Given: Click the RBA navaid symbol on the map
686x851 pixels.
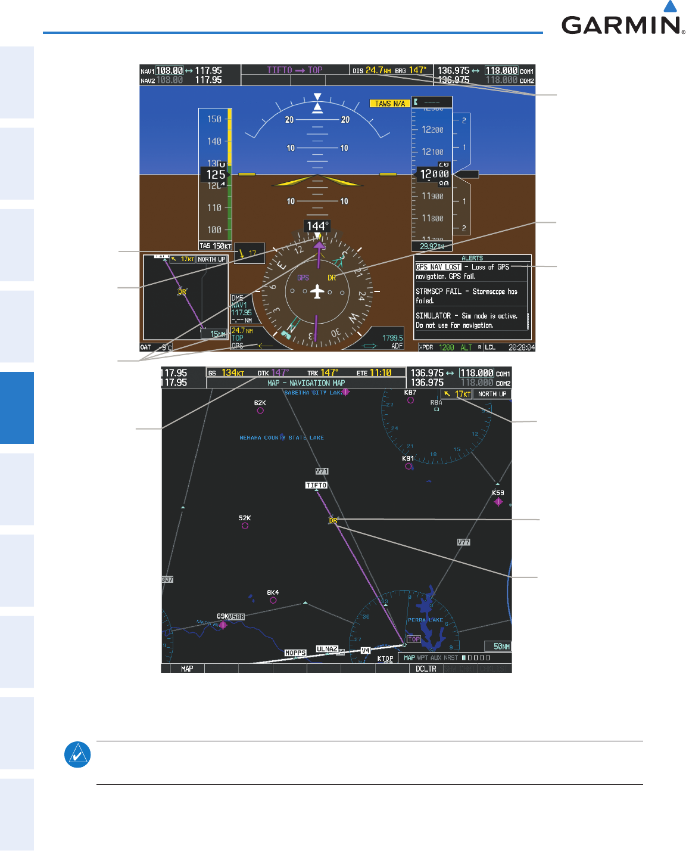Looking at the screenshot, I should pyautogui.click(x=436, y=409).
